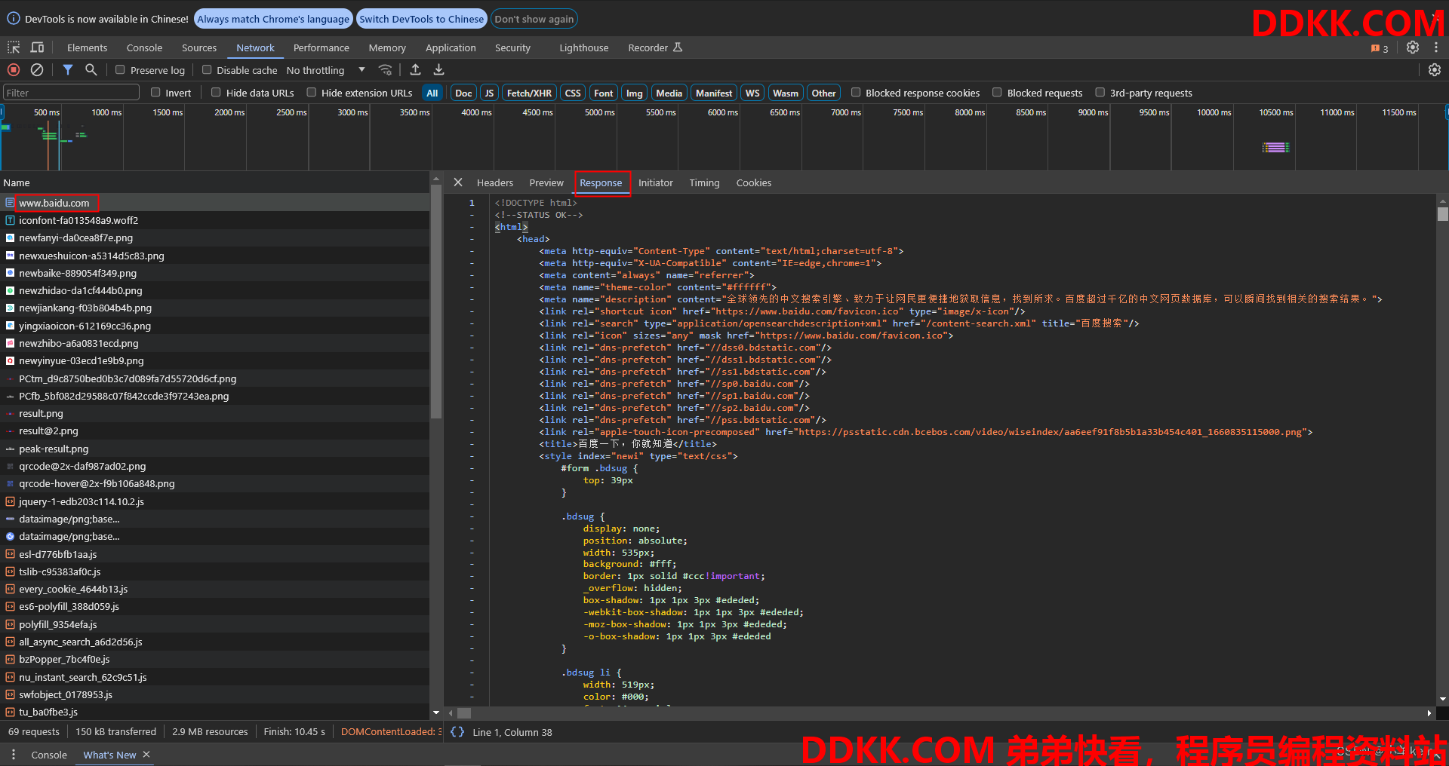
Task: Open the Initiator tab
Action: [x=656, y=182]
